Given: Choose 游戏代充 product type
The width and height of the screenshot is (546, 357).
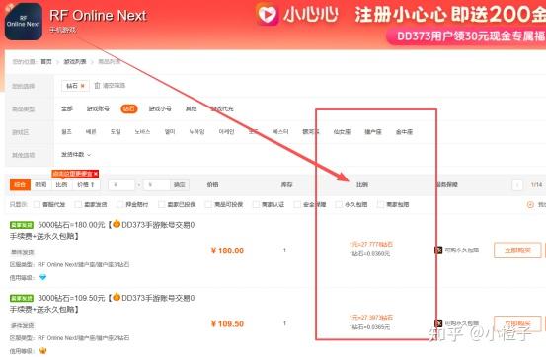Looking at the screenshot, I should click(222, 108).
